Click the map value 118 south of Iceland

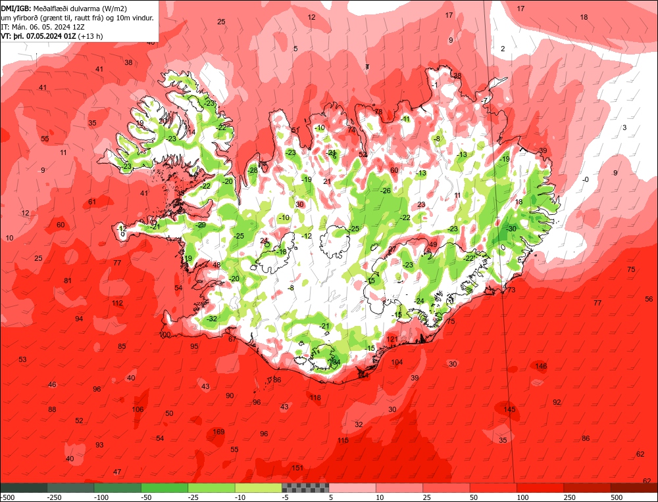[x=315, y=398]
